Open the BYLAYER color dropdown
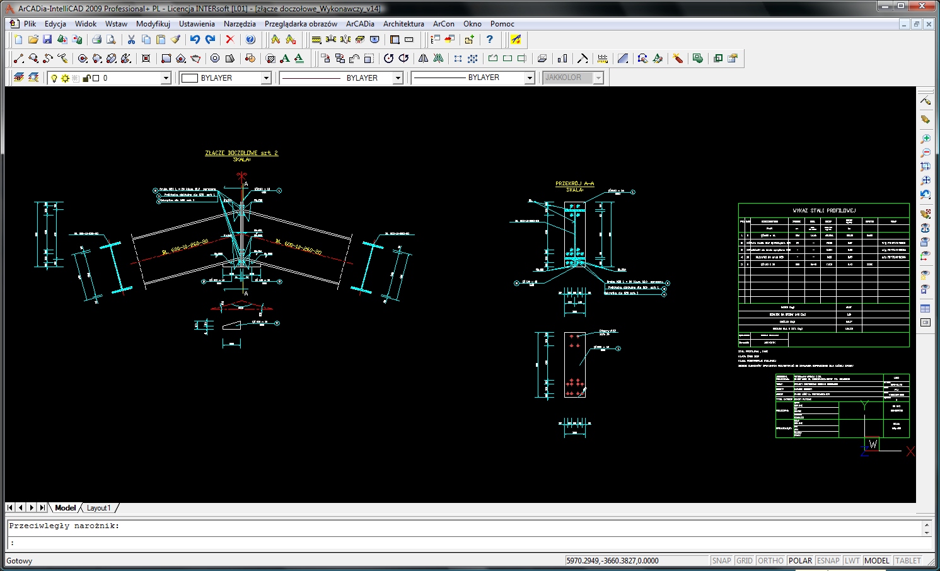Viewport: 940px width, 571px height. point(266,78)
